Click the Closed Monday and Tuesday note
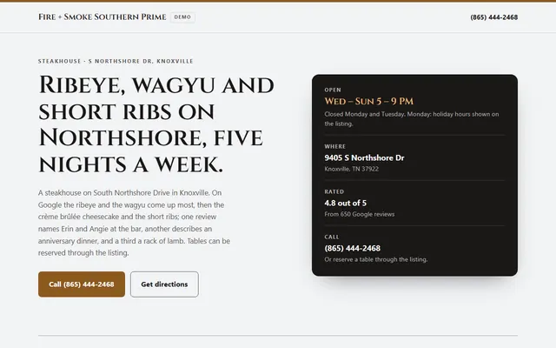 point(412,119)
